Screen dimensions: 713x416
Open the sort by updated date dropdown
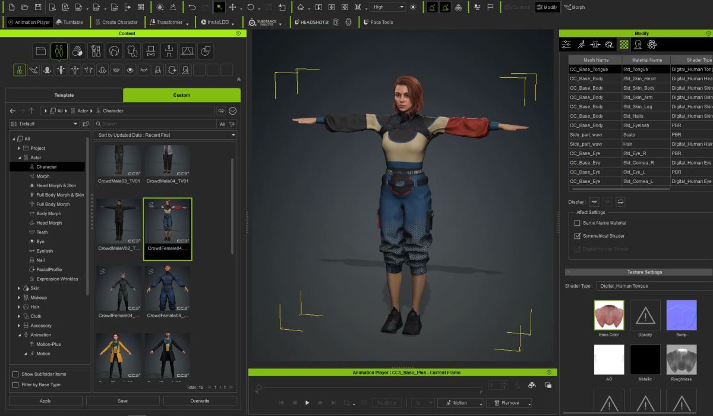pos(165,135)
